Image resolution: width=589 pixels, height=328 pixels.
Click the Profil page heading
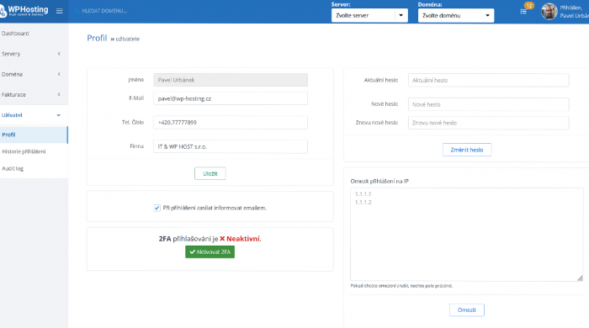(97, 38)
